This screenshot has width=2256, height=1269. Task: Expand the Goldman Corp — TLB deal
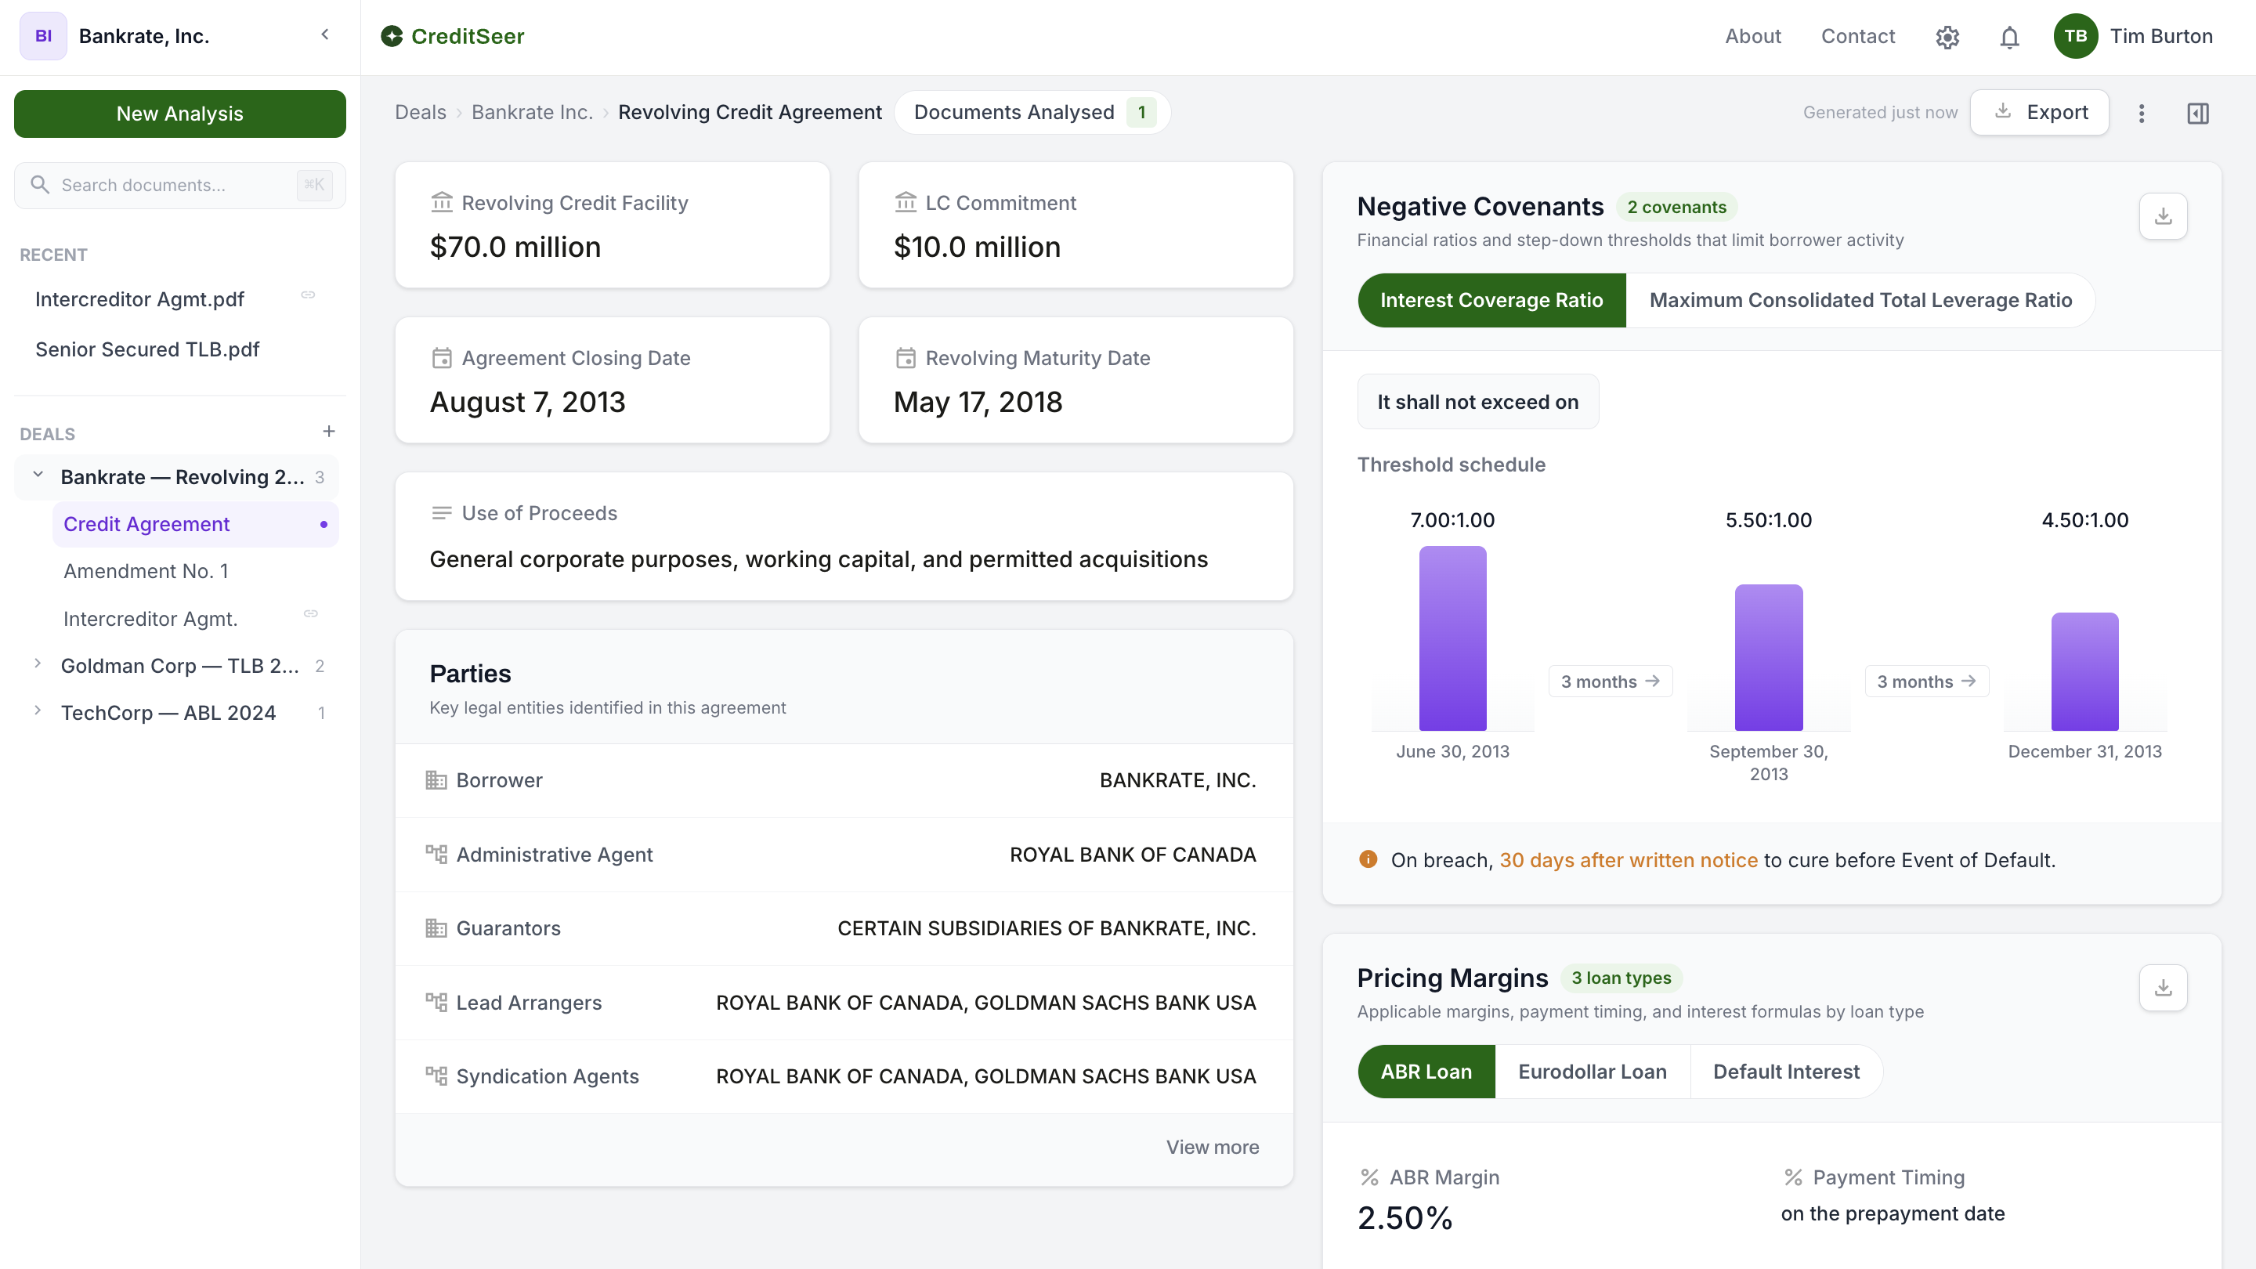[38, 663]
